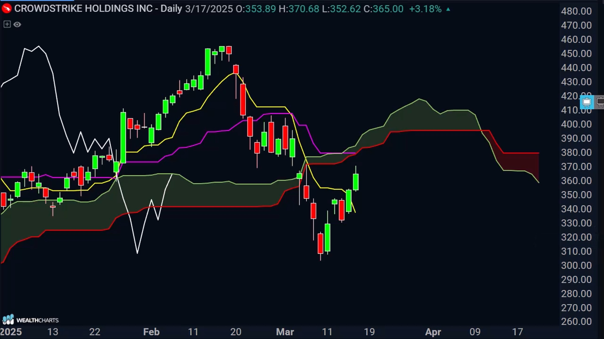
Task: Click the 340.00 price axis label
Action: pyautogui.click(x=576, y=209)
